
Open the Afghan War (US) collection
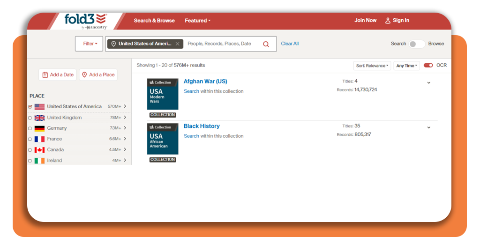click(205, 81)
